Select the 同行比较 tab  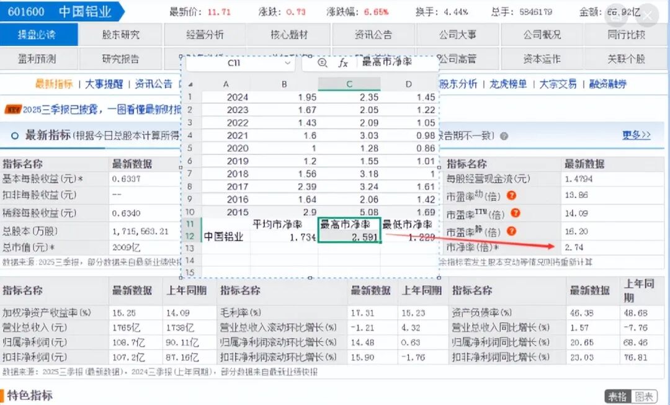pos(627,35)
